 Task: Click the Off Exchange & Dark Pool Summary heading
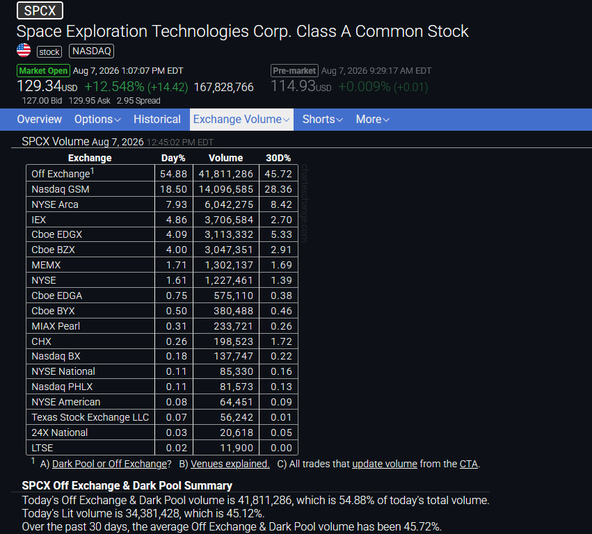click(x=127, y=486)
